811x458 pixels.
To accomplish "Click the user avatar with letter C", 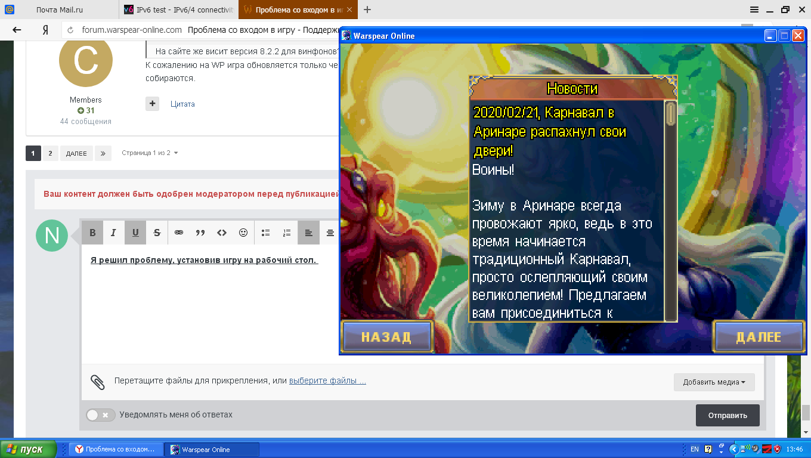I will pos(86,61).
